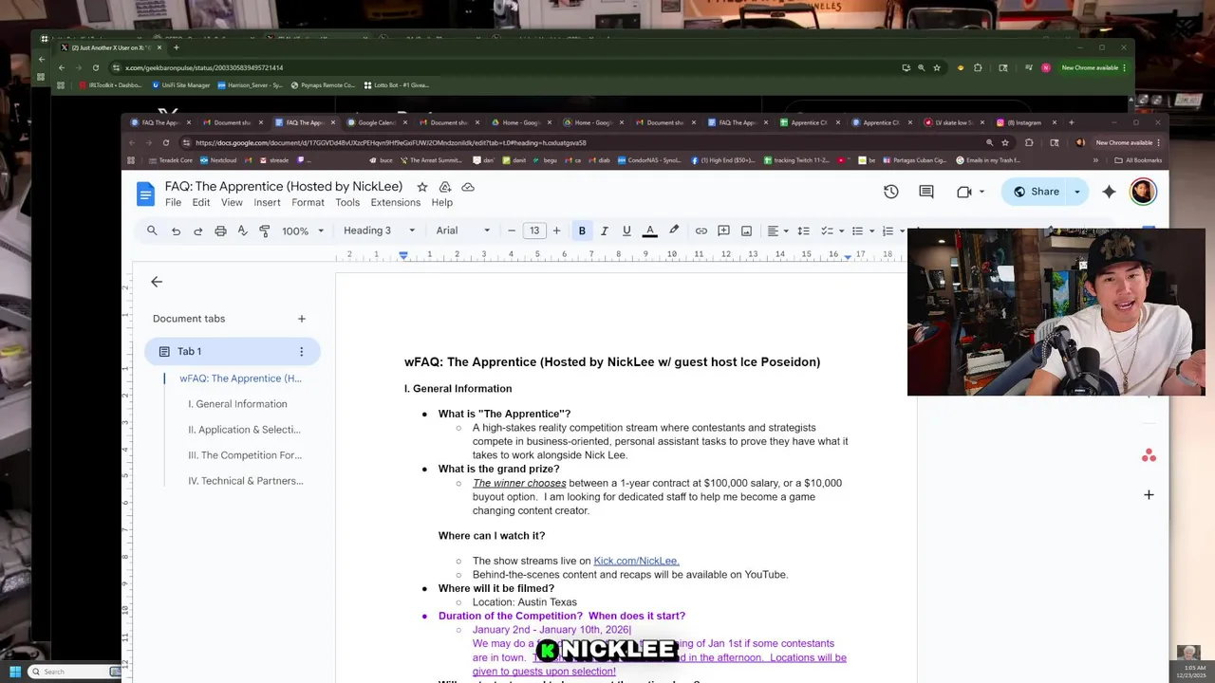Image resolution: width=1215 pixels, height=683 pixels.
Task: Pick a highlight color
Action: (x=674, y=231)
